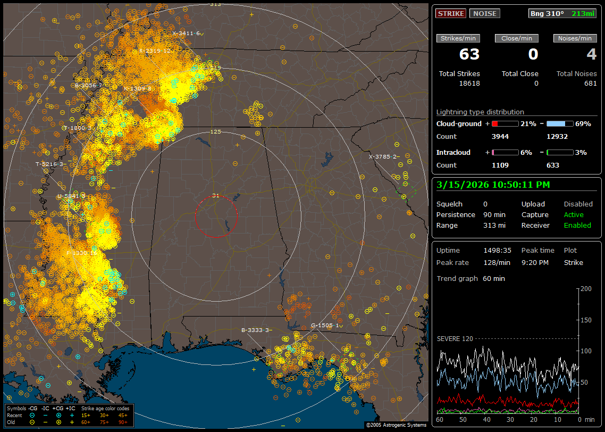Click the old positive cloud-ground legend symbol
Image resolution: width=605 pixels, height=432 pixels.
tap(58, 421)
